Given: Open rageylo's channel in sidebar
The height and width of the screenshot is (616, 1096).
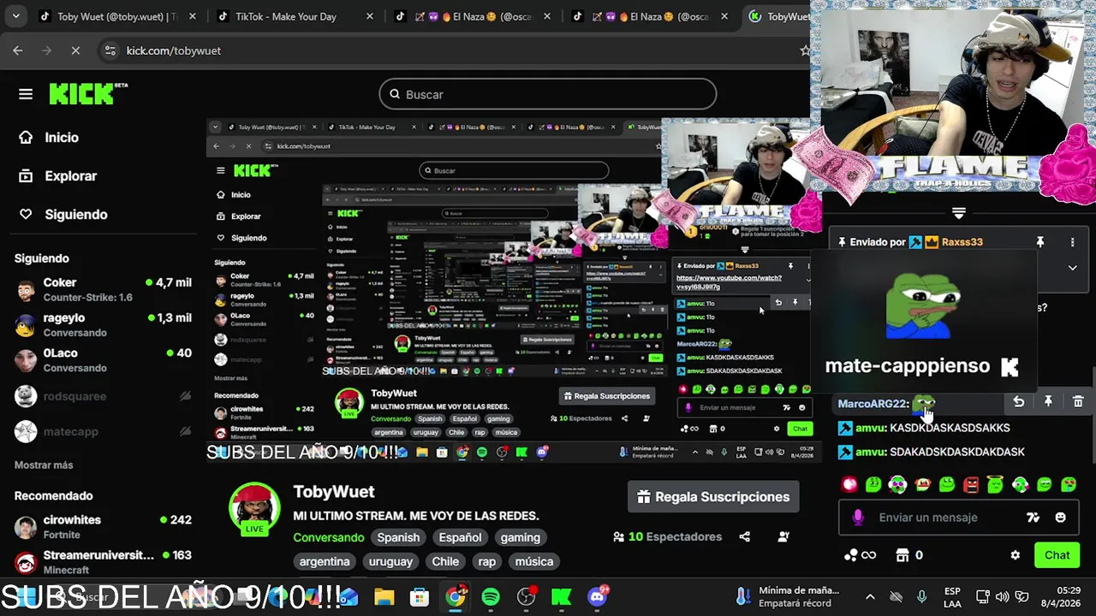Looking at the screenshot, I should tap(103, 324).
